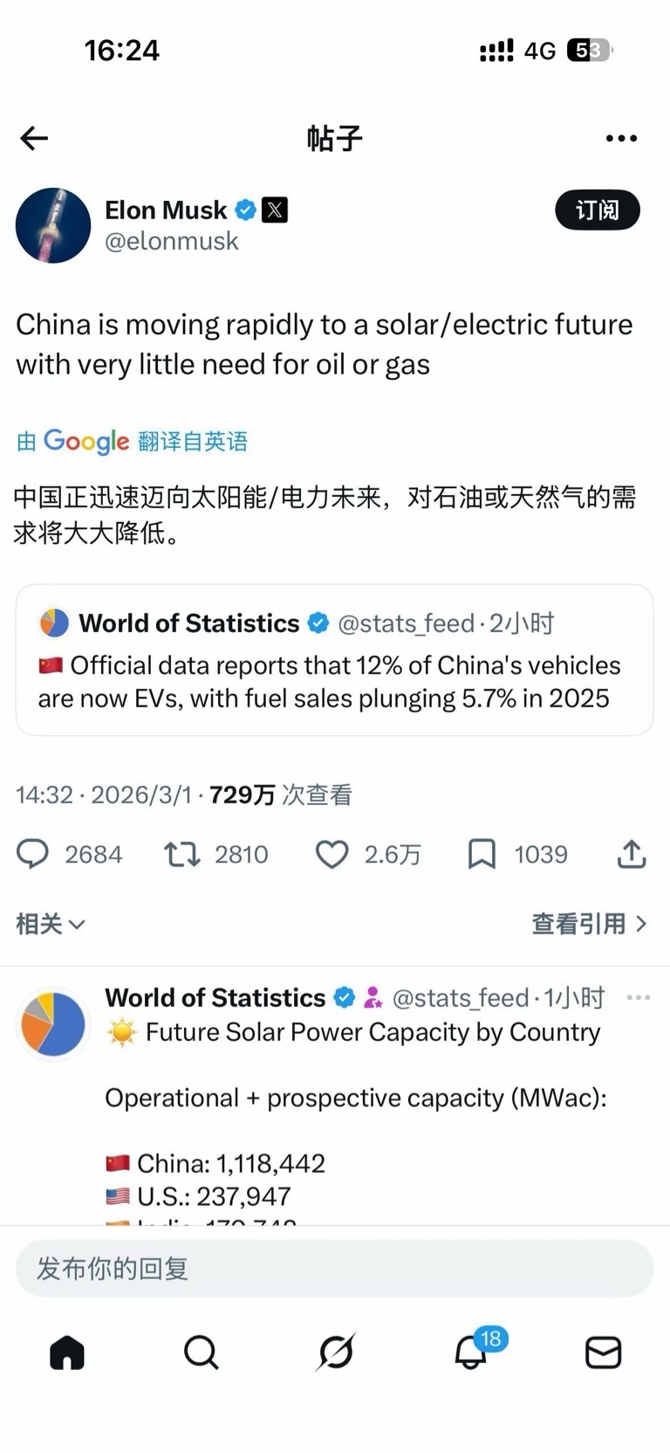Open the Search tab in bottom bar
This screenshot has width=670, height=1453.
[x=201, y=1353]
